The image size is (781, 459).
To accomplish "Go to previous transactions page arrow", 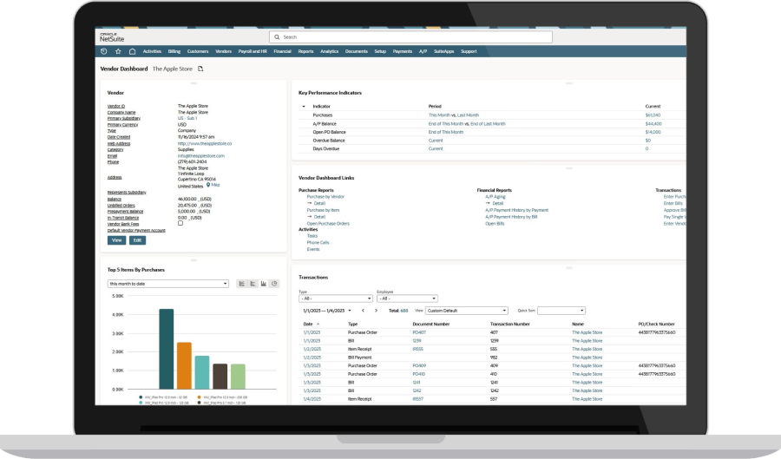I will pos(362,310).
